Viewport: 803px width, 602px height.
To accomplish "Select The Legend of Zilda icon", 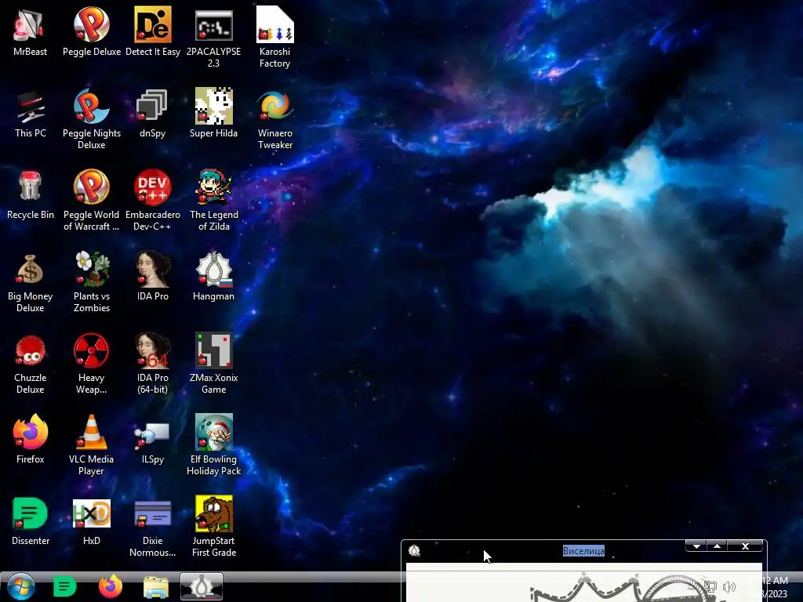I will pos(213,200).
